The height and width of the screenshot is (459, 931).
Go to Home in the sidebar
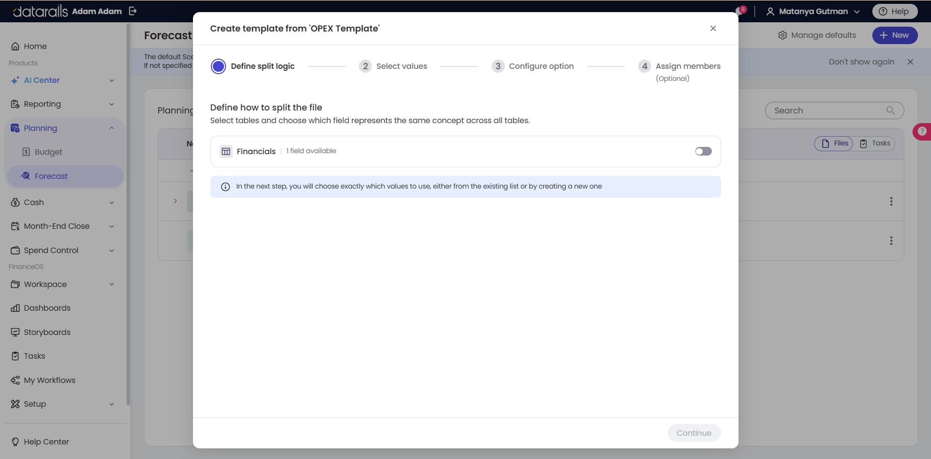tap(35, 47)
